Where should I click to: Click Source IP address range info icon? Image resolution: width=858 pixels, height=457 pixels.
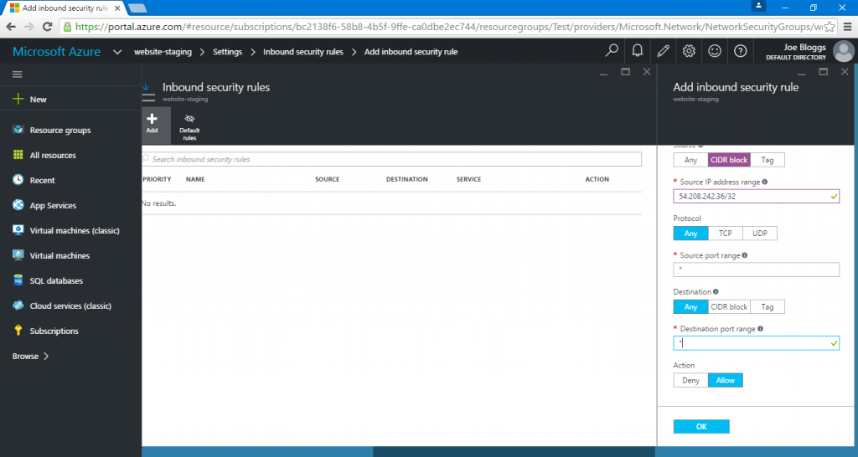[764, 182]
